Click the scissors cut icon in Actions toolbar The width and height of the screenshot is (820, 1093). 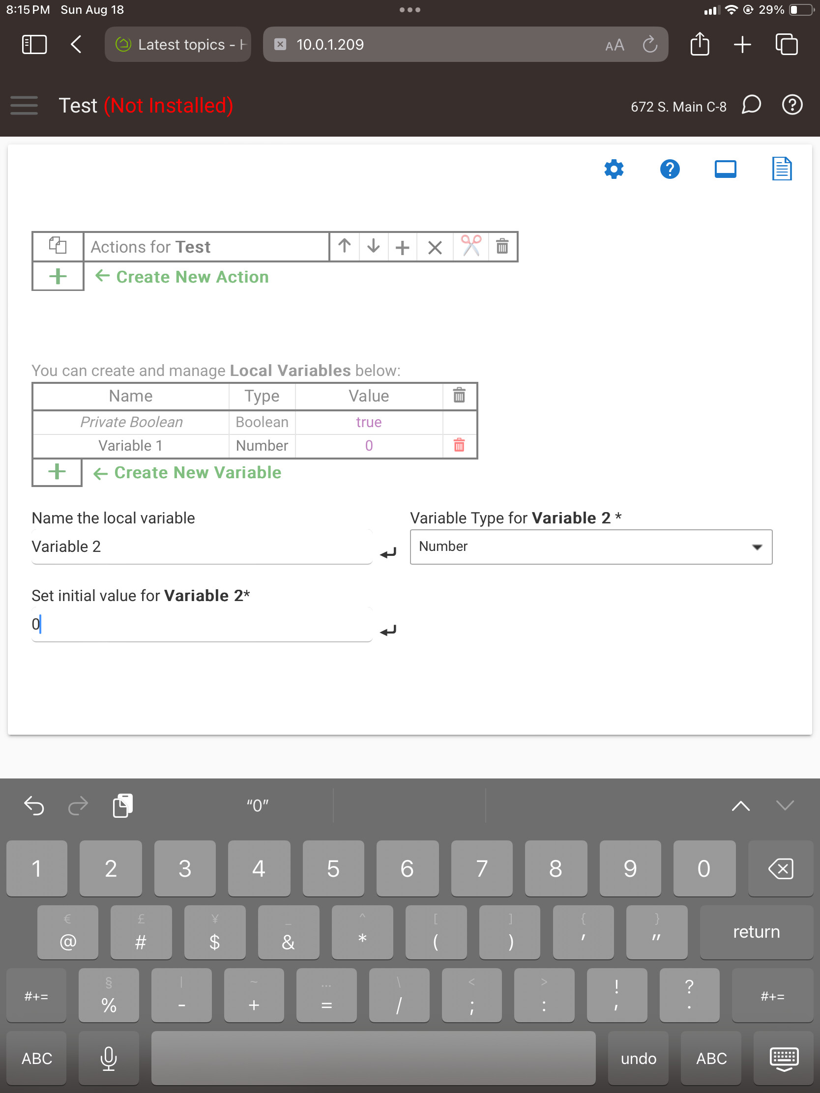[470, 246]
